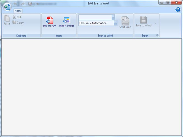Close the Solid Scan to Word window

[x=176, y=2]
